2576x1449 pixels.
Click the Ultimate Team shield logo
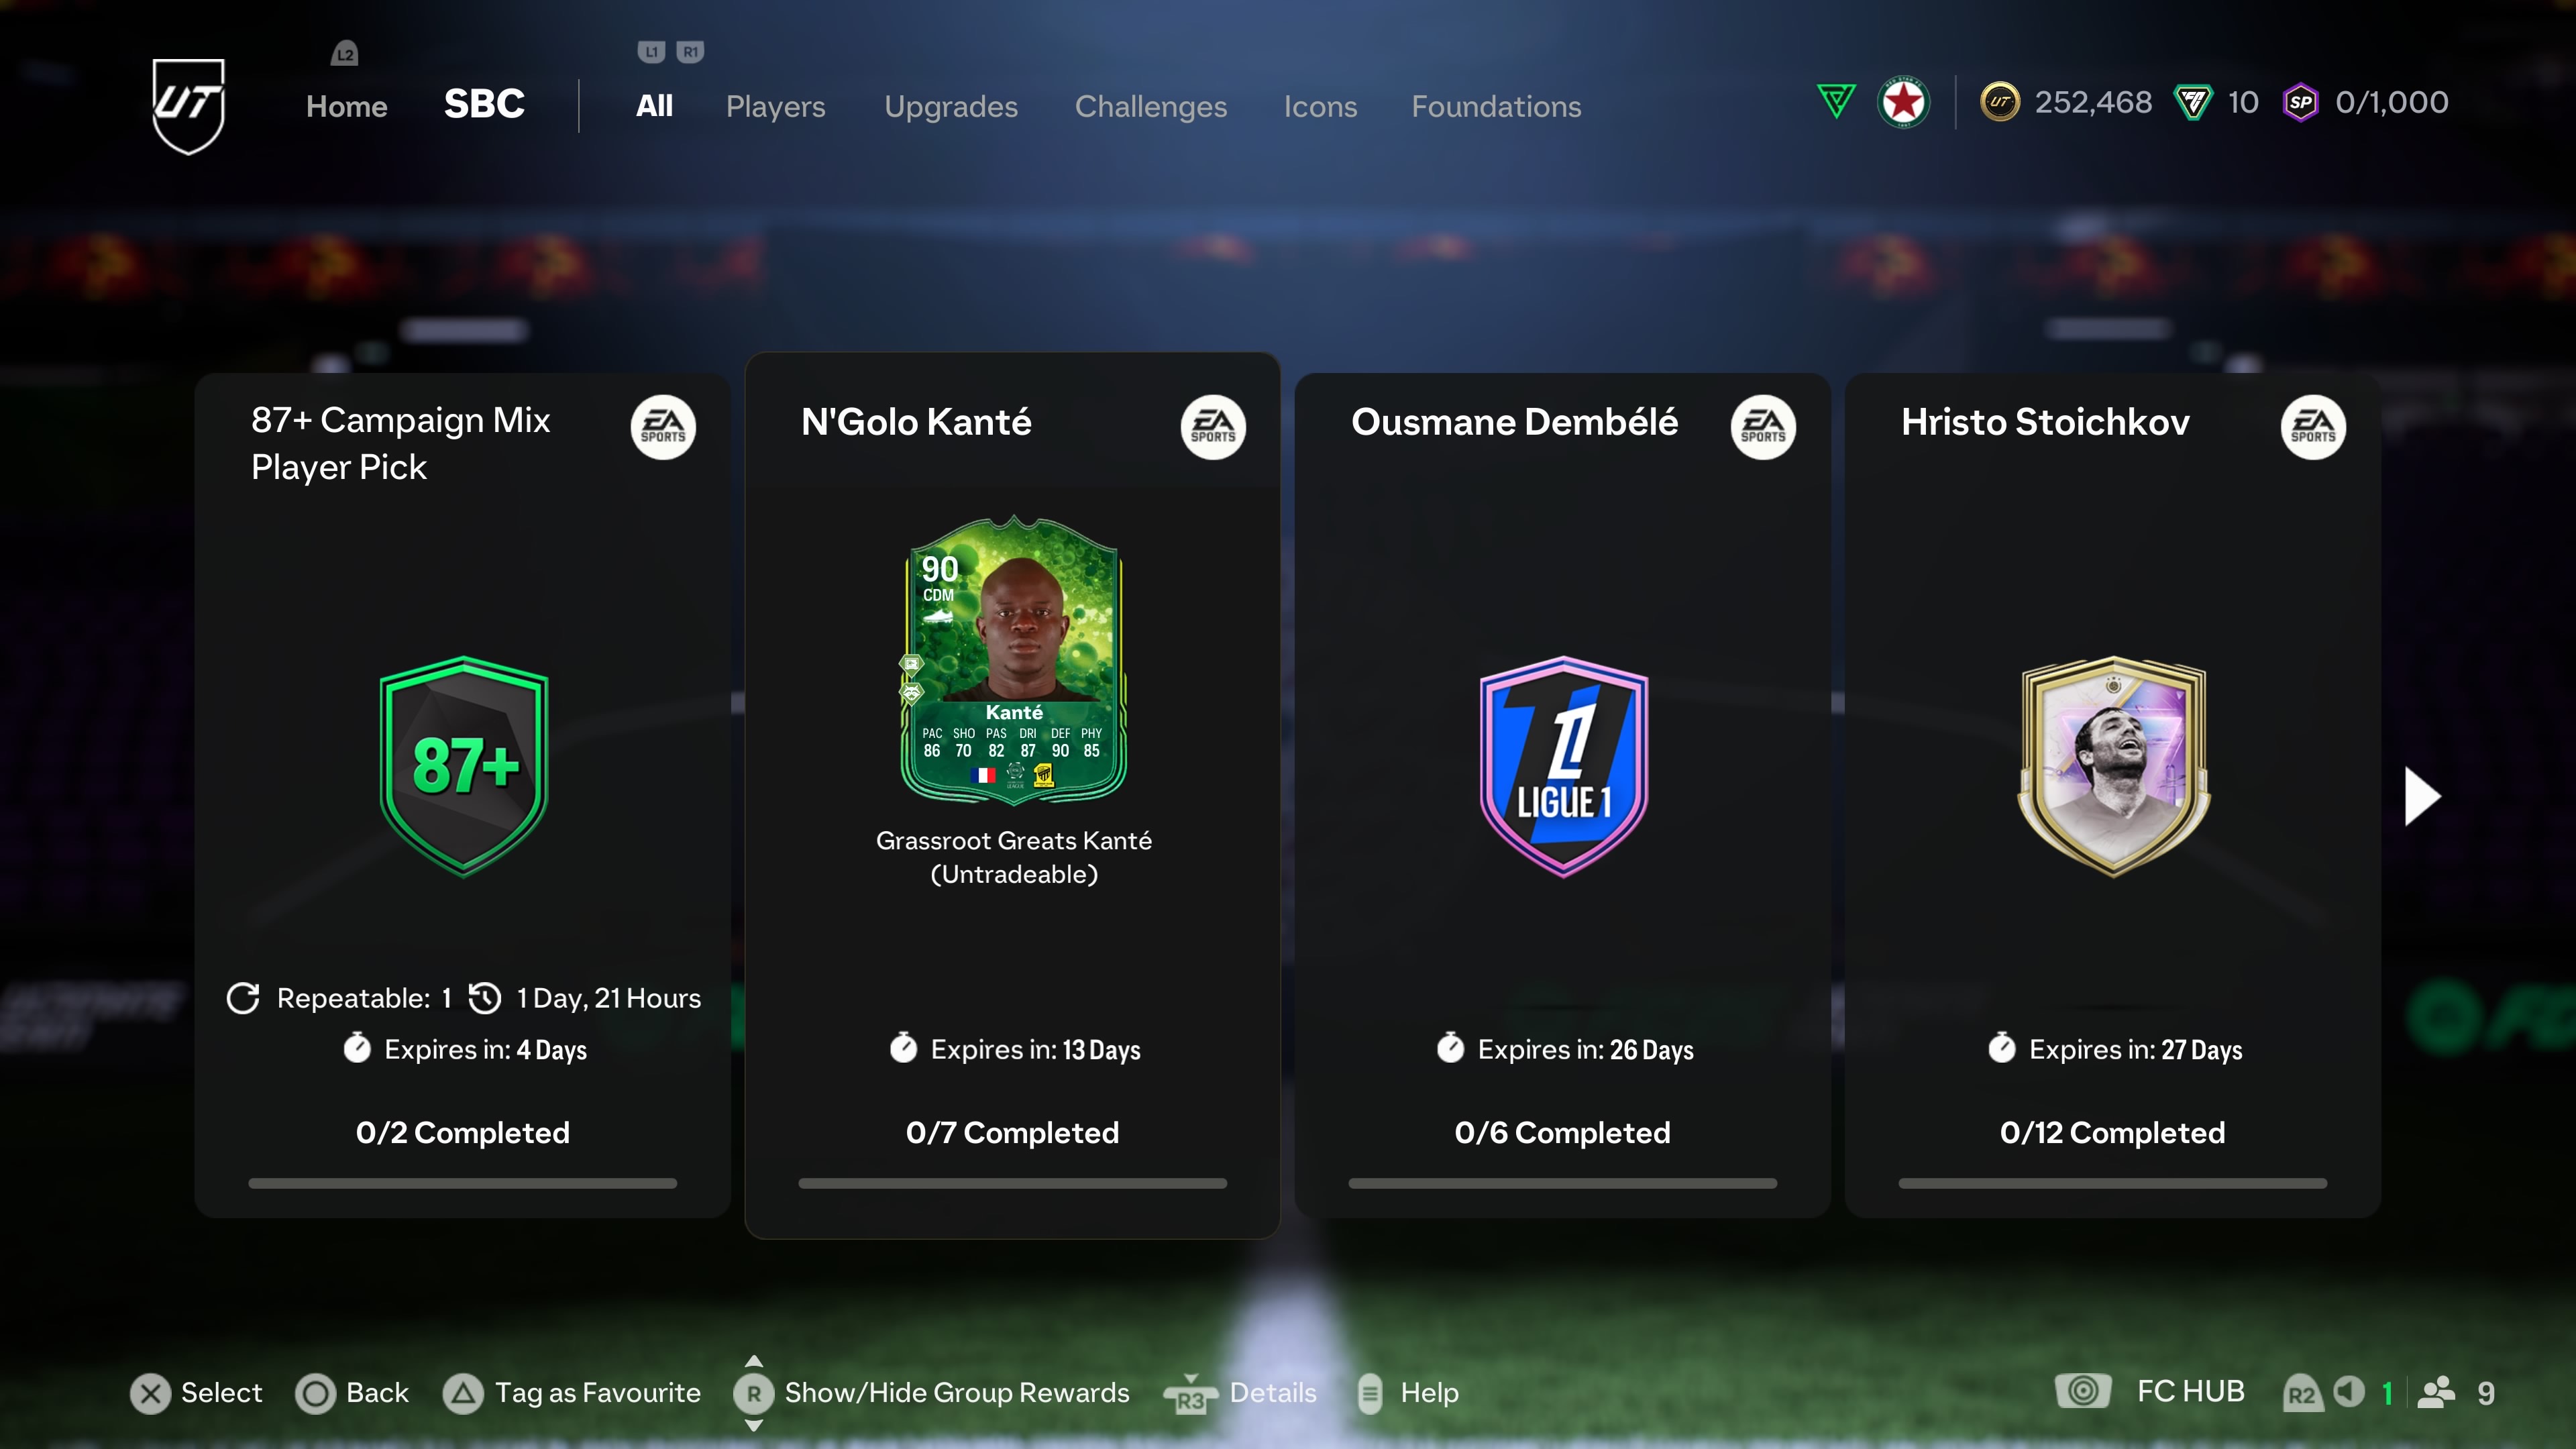pos(188,105)
